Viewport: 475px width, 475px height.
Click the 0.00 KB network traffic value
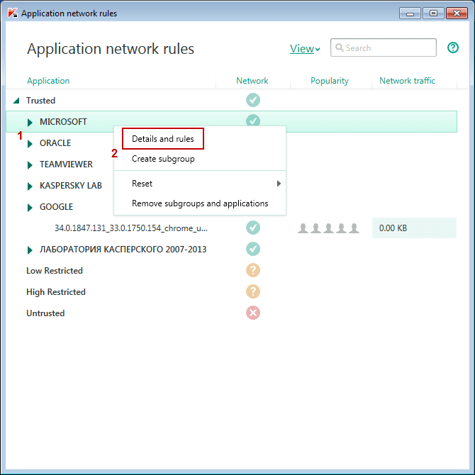click(x=393, y=228)
